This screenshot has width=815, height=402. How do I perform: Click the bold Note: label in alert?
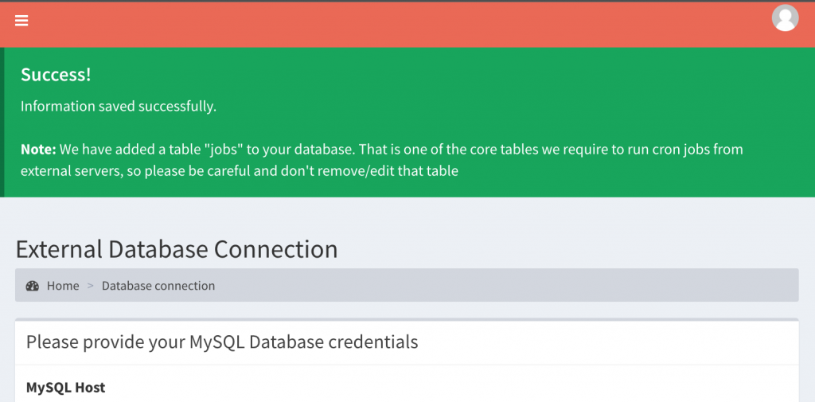(38, 150)
